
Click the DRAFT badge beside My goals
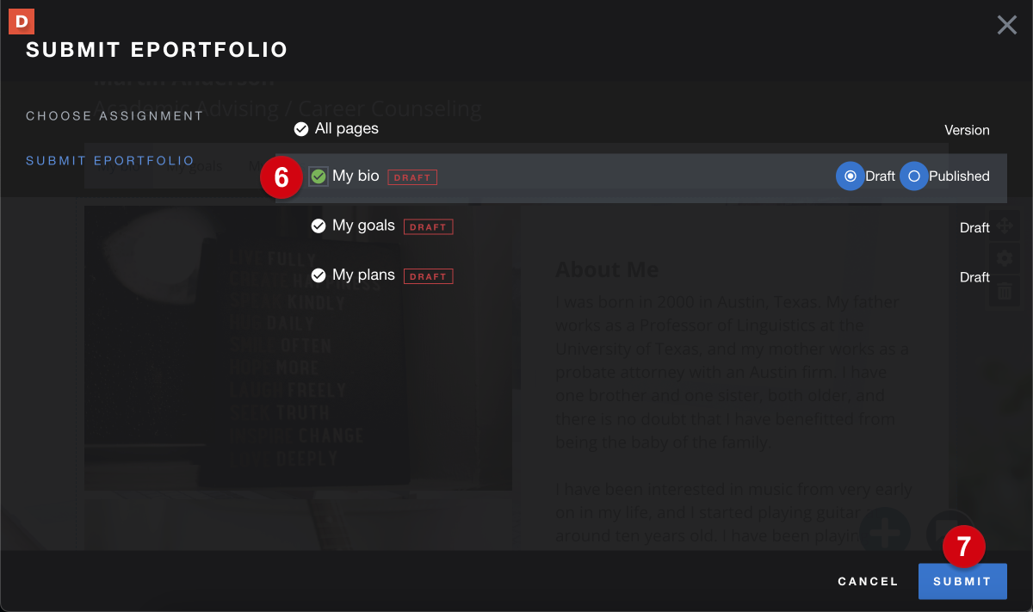pyautogui.click(x=428, y=227)
